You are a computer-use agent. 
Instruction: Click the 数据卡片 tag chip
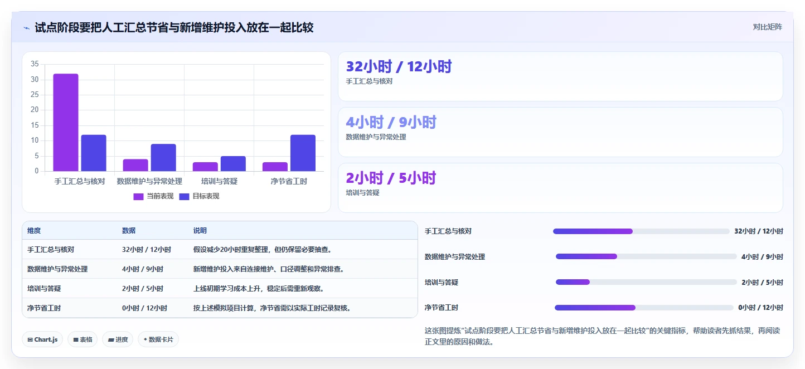pyautogui.click(x=158, y=339)
